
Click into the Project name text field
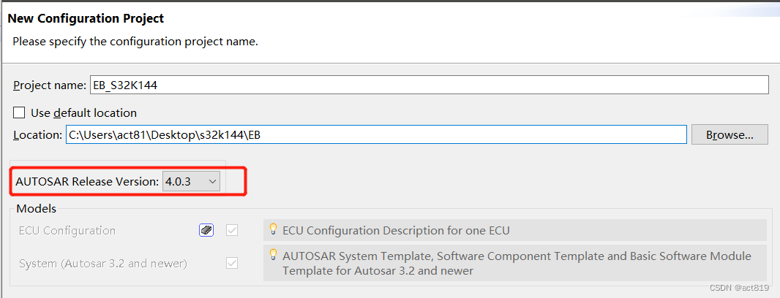click(x=428, y=85)
